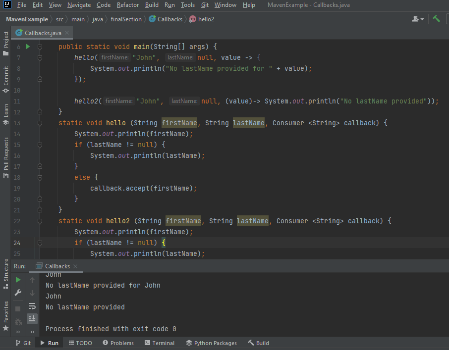Screen dimensions: 449x350
Task: Run main method from gutter arrow
Action: coord(28,47)
